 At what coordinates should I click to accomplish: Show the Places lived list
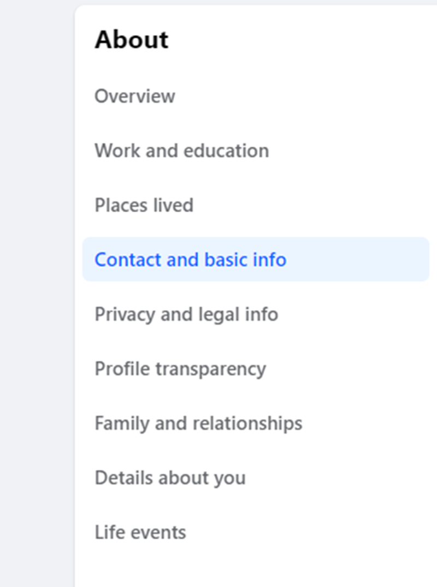[x=144, y=206]
